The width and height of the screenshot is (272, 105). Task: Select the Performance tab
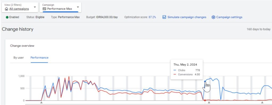point(39,58)
